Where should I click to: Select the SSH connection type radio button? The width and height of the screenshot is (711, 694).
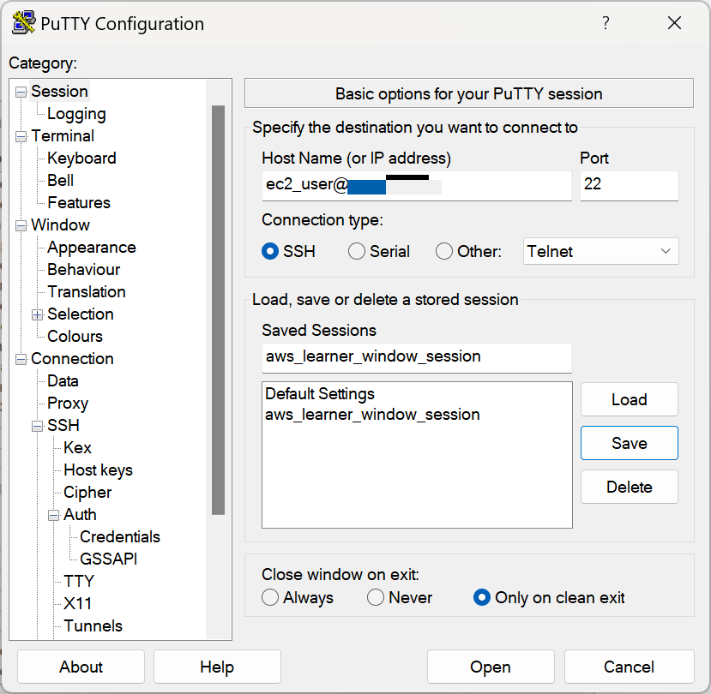270,251
